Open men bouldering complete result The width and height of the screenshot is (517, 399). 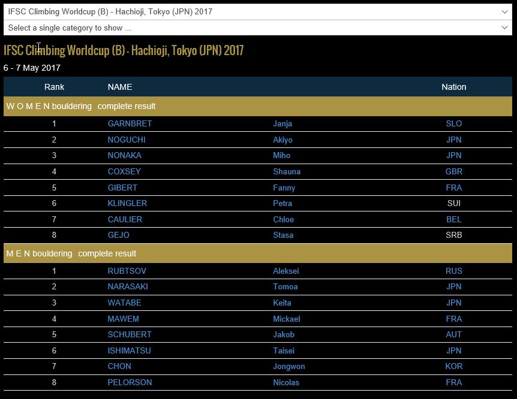107,253
